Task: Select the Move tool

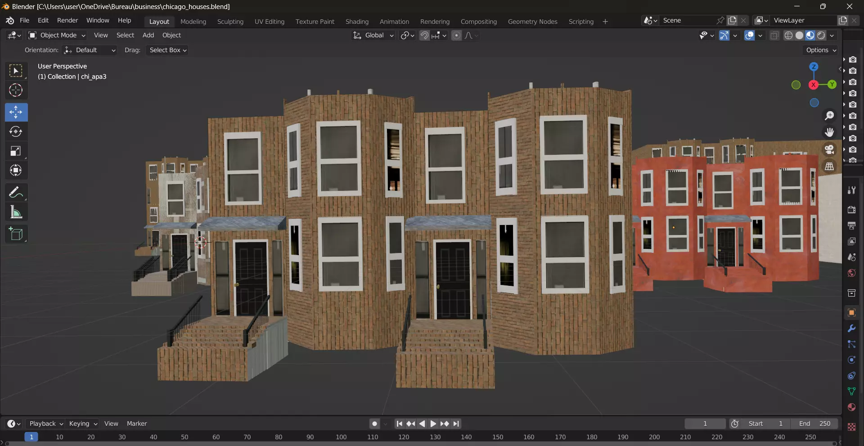Action: [x=16, y=112]
